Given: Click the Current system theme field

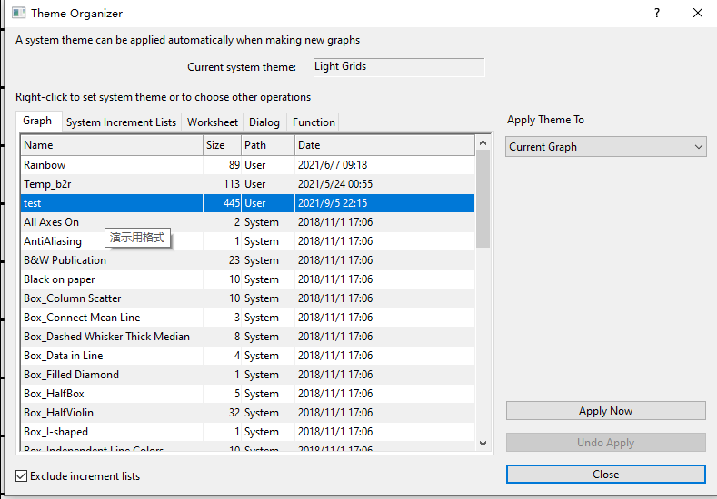Looking at the screenshot, I should tap(398, 67).
